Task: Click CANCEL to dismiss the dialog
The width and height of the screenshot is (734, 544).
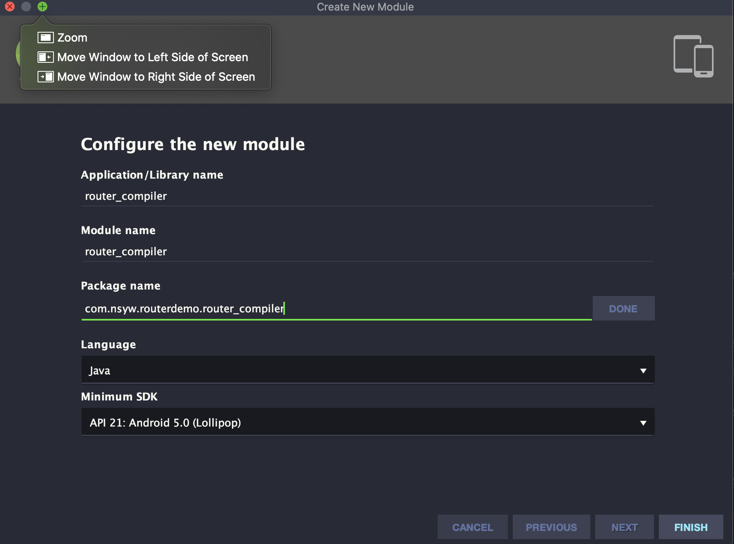Action: 472,527
